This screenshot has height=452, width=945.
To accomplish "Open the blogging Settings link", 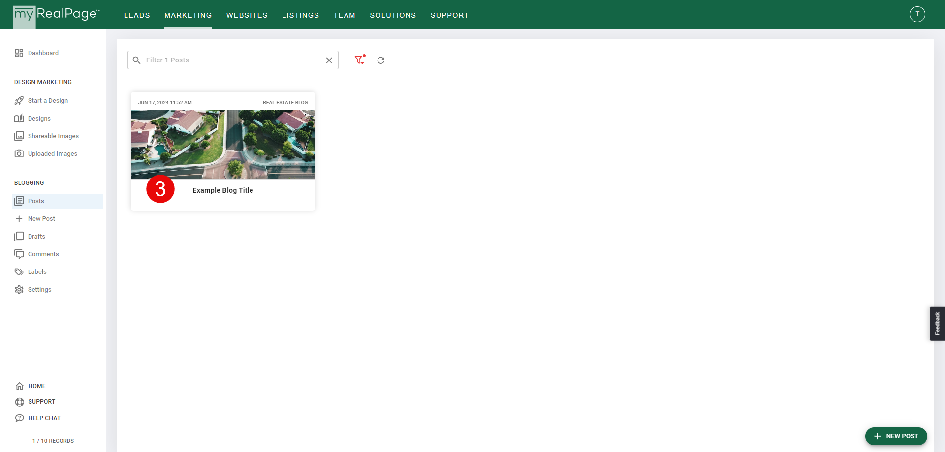I will (x=40, y=290).
